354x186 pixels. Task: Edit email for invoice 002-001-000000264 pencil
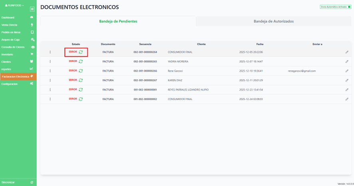347,52
